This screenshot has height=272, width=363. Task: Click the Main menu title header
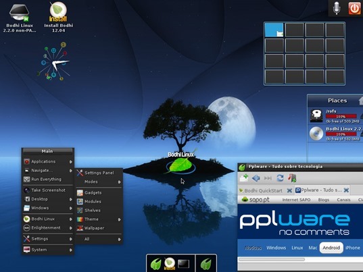pos(47,151)
